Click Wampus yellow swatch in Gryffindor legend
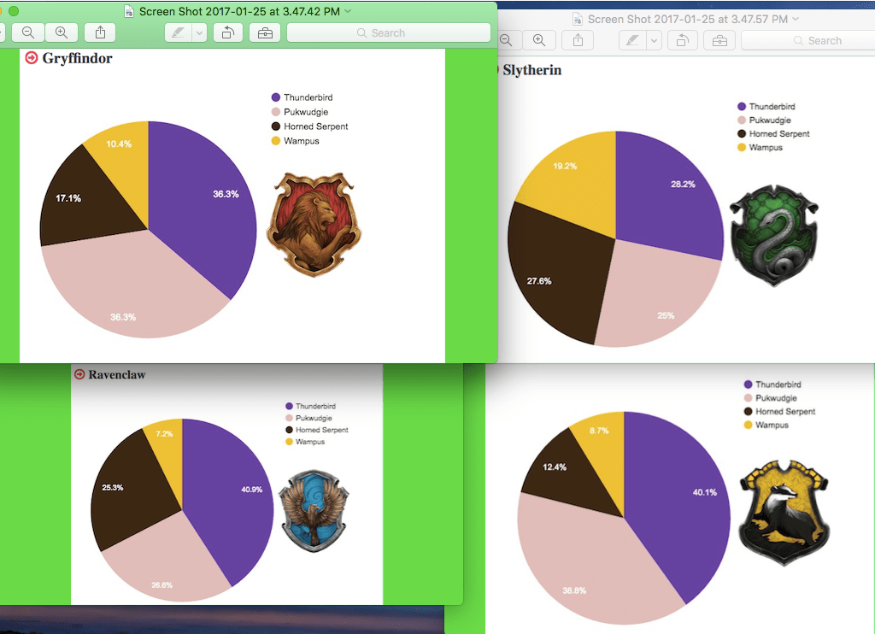Viewport: 875px width, 634px height. (x=276, y=141)
